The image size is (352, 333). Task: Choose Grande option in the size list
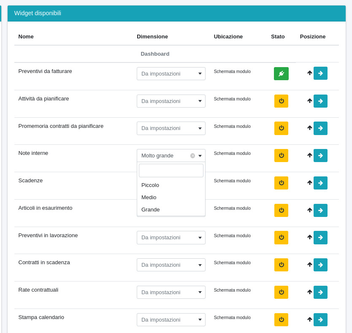[x=150, y=209]
